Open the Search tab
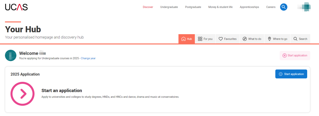 (300, 39)
